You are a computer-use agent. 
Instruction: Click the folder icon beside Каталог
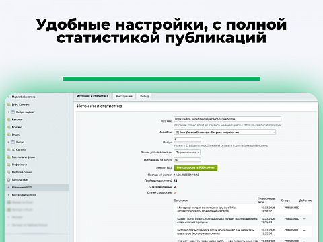tap(9, 120)
